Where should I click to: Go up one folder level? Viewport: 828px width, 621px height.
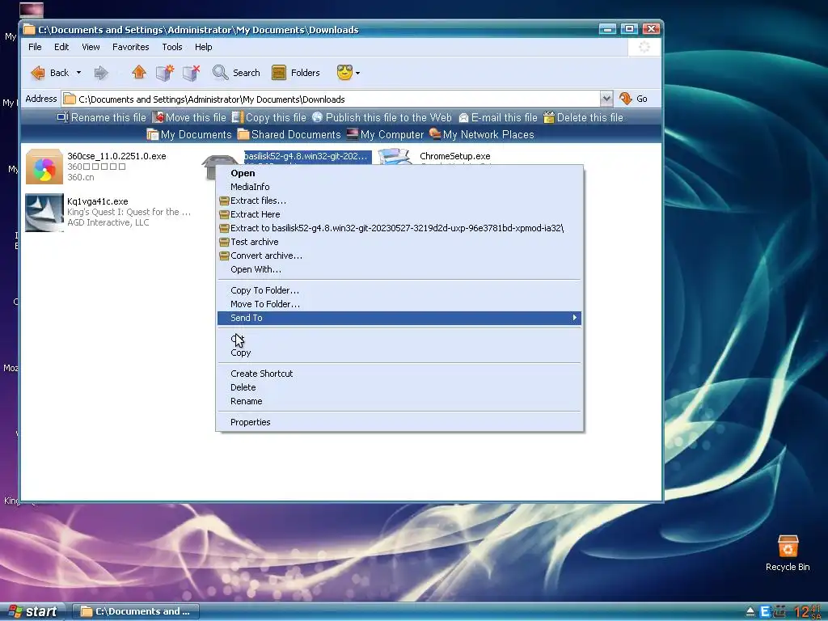pyautogui.click(x=139, y=72)
